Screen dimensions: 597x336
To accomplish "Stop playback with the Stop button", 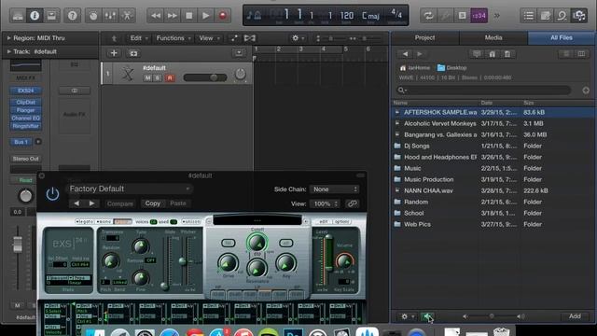I will 188,16.
